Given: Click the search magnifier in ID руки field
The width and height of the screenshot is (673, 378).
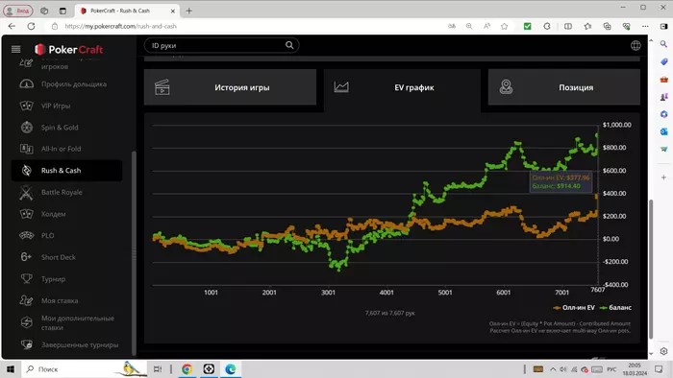Looking at the screenshot, I should coord(289,45).
